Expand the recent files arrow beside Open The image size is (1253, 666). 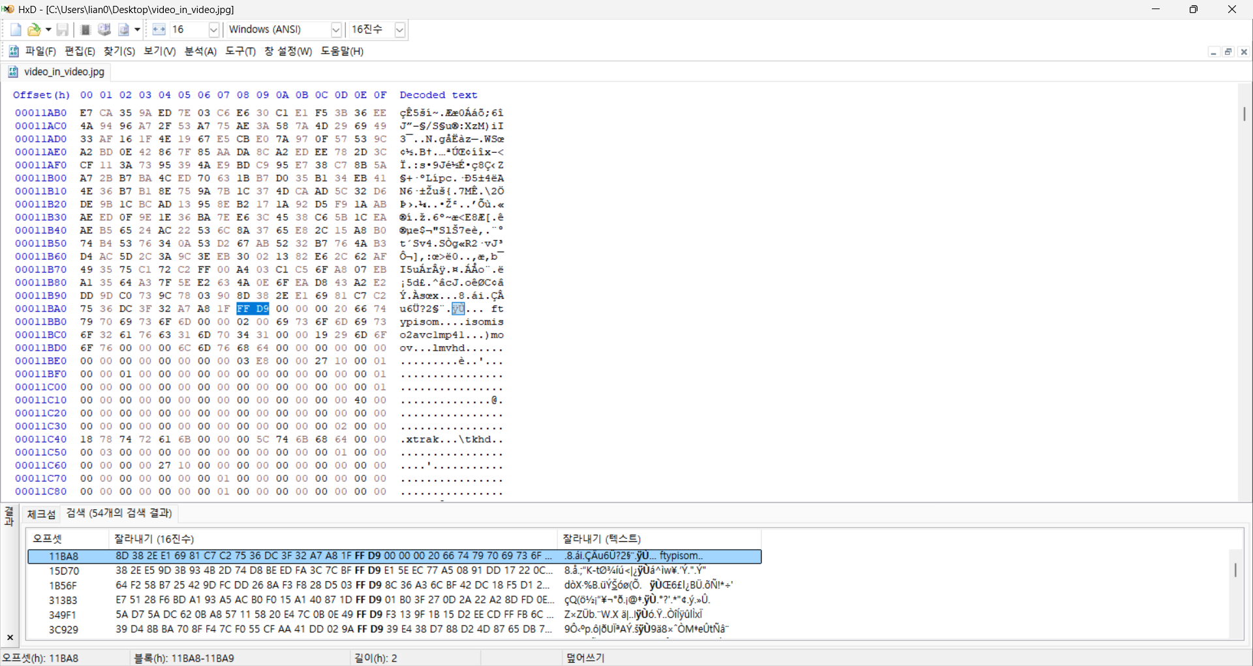click(x=48, y=30)
